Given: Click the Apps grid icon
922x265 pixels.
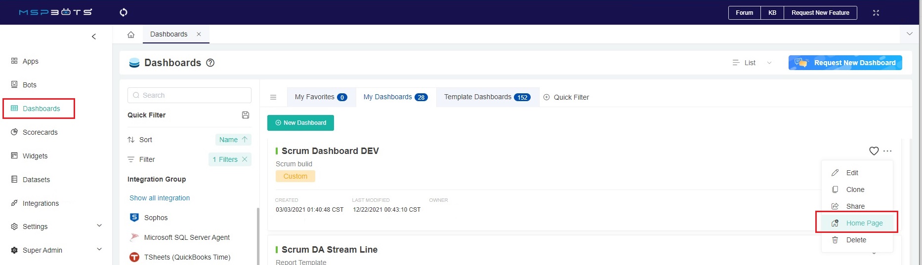Looking at the screenshot, I should (x=14, y=61).
